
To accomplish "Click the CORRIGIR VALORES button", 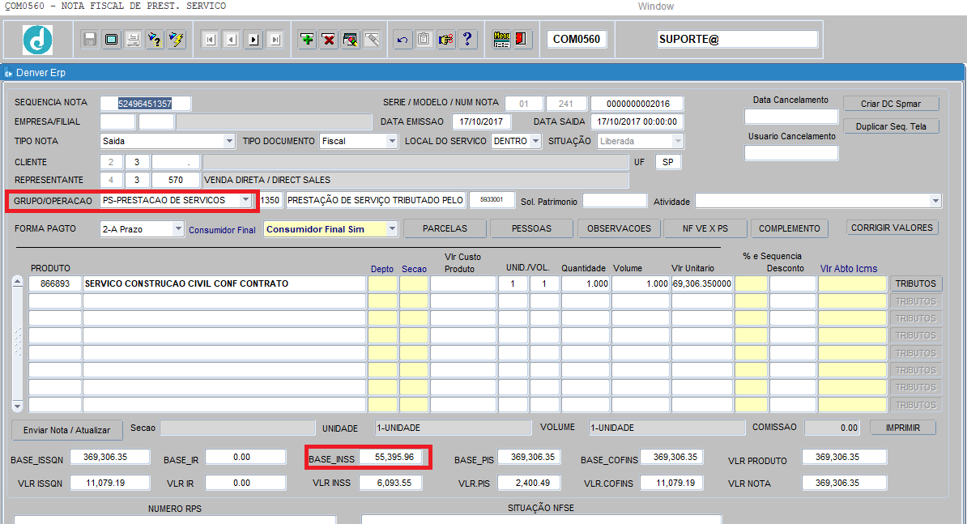I will point(892,228).
